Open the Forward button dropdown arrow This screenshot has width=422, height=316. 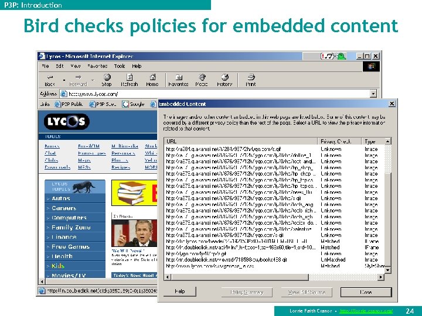pyautogui.click(x=93, y=80)
